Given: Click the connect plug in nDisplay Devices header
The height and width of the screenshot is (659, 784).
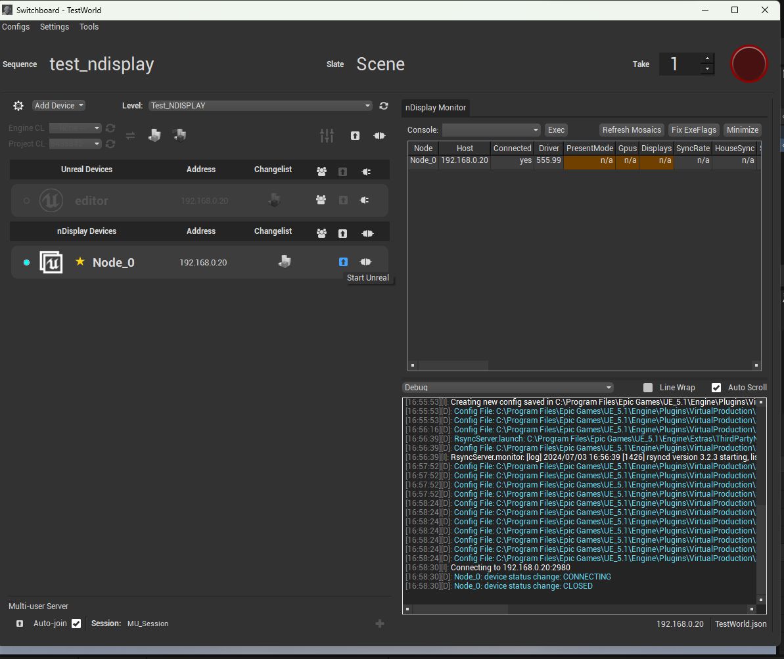Looking at the screenshot, I should [x=367, y=233].
